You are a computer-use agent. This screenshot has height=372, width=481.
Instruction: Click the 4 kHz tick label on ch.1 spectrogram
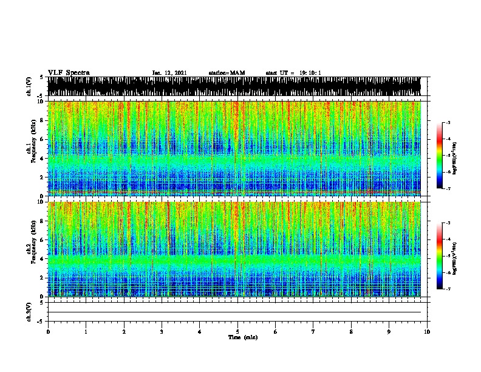[x=43, y=158]
